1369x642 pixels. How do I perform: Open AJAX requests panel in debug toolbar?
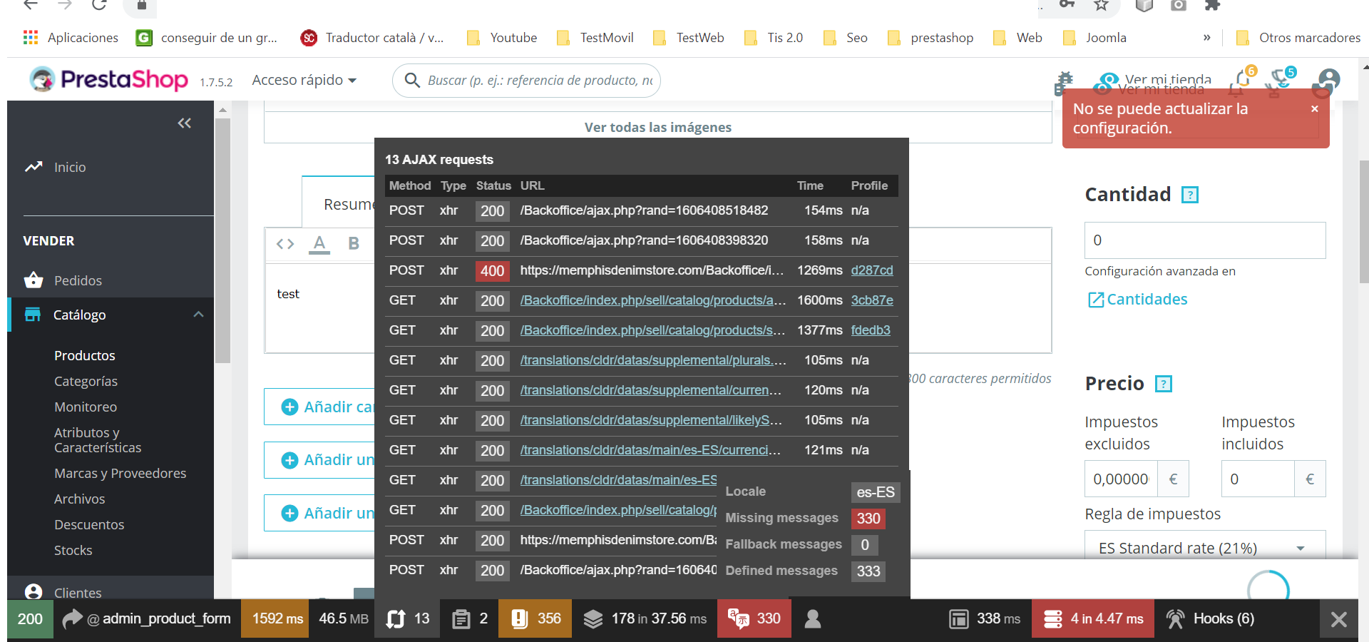pyautogui.click(x=408, y=619)
